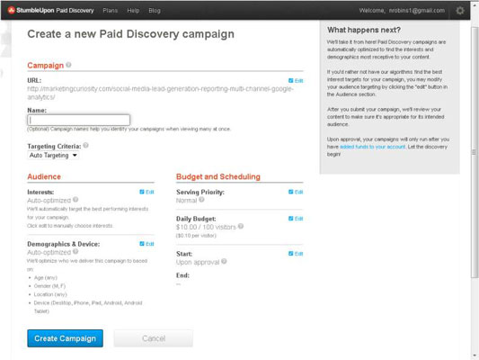479x360 pixels.
Task: Edit the campaign URL
Action: (296, 81)
